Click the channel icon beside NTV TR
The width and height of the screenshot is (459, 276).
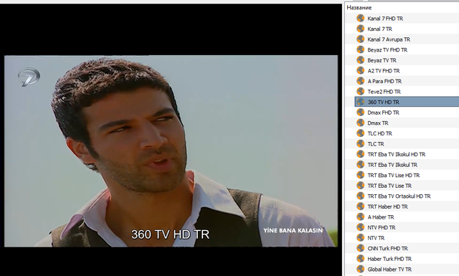pos(360,238)
